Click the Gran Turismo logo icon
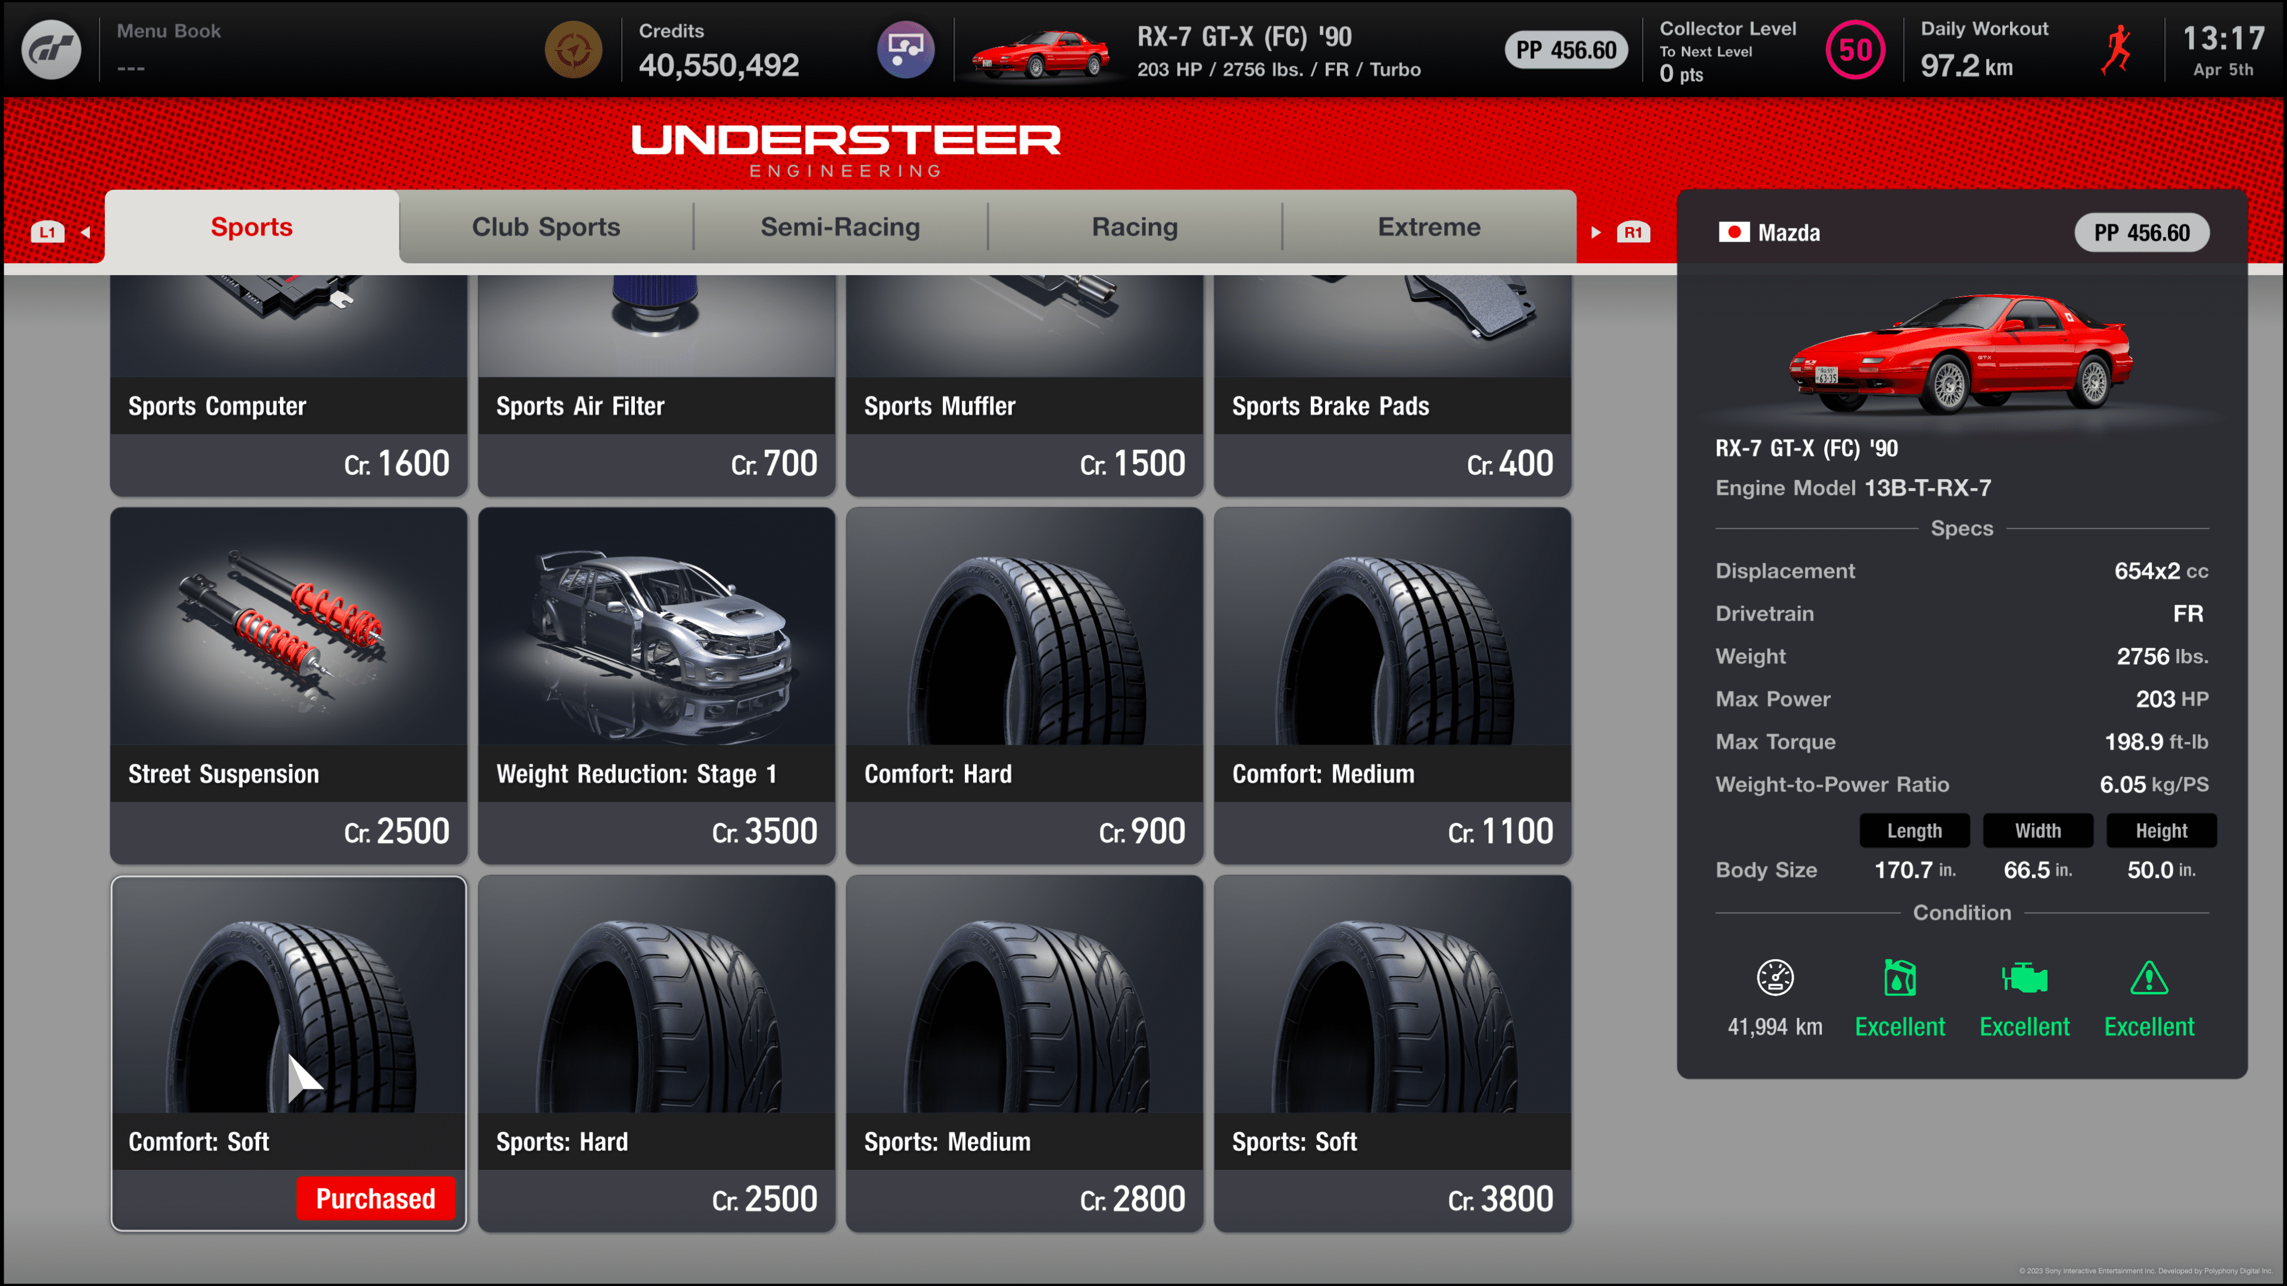Image resolution: width=2287 pixels, height=1286 pixels. coord(51,49)
